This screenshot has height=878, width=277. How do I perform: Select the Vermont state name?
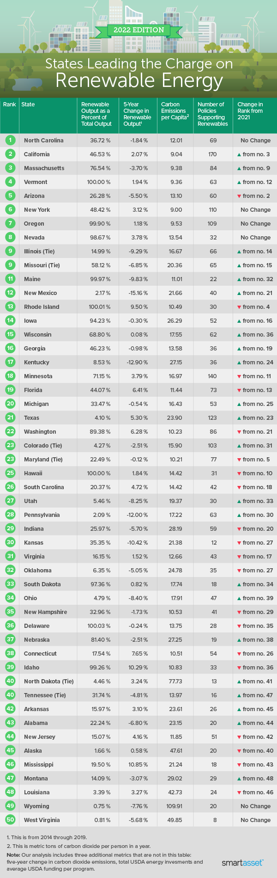[36, 182]
